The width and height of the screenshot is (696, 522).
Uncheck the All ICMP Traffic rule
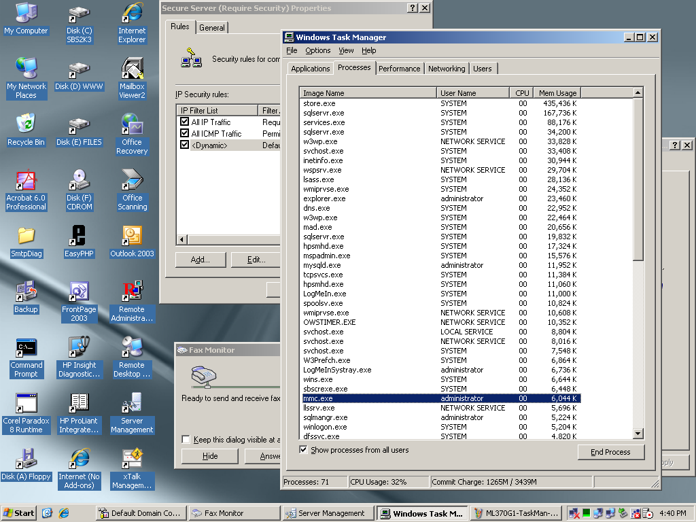point(185,133)
